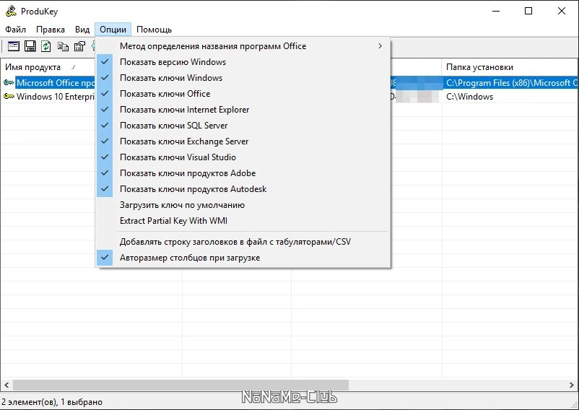The width and height of the screenshot is (579, 410).
Task: Click the horizontal scrollbar thumb
Action: click(180, 385)
